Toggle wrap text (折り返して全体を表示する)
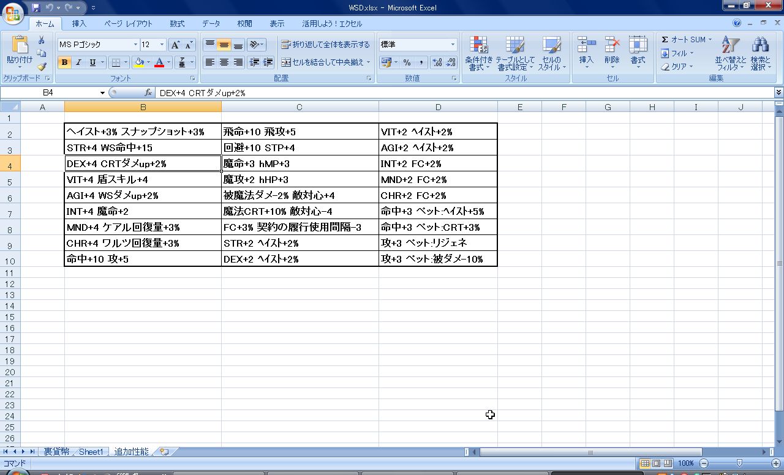Image resolution: width=784 pixels, height=475 pixels. pyautogui.click(x=325, y=45)
